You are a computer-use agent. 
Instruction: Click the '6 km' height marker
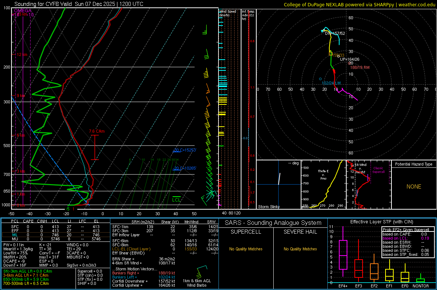(21, 135)
